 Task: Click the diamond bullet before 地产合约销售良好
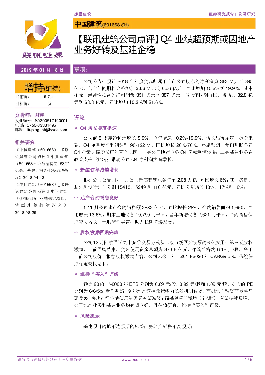[76, 198]
